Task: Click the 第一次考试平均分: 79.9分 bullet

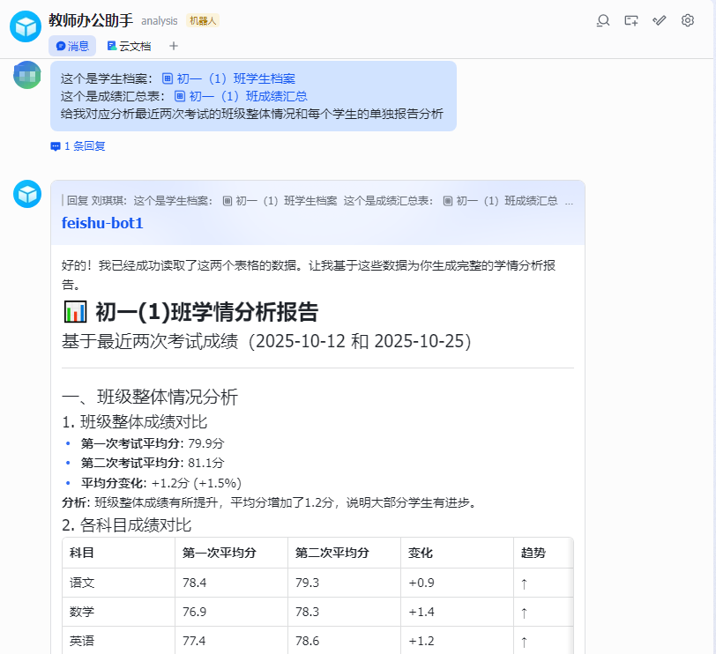Action: (153, 443)
